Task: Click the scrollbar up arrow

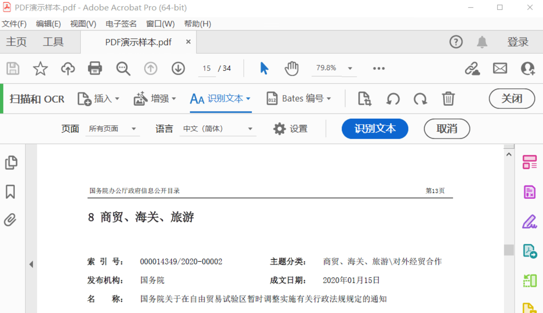Action: [509, 154]
